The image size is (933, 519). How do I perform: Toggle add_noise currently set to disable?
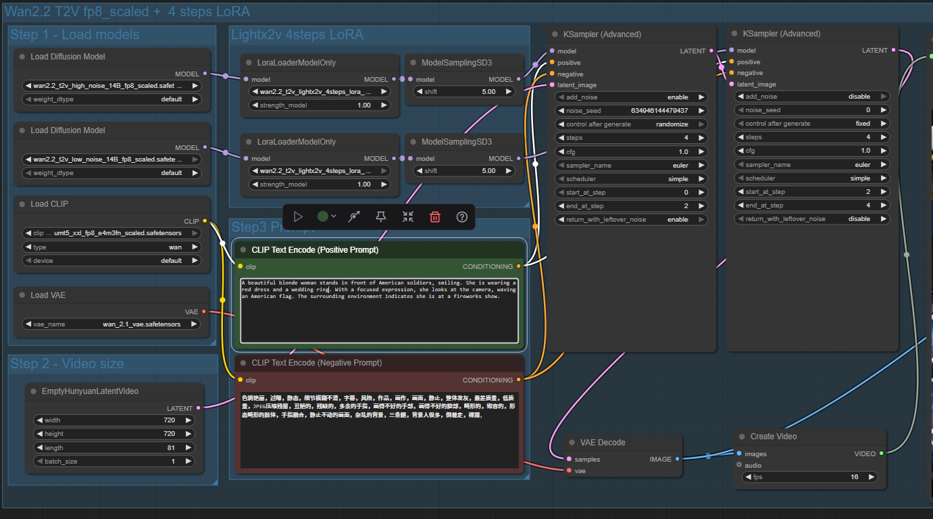click(812, 97)
